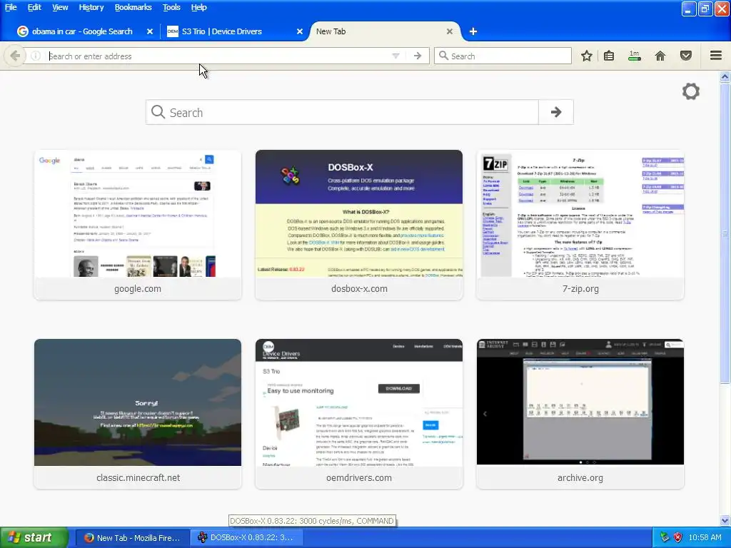Click the google.com tile label
The height and width of the screenshot is (548, 731).
click(138, 288)
